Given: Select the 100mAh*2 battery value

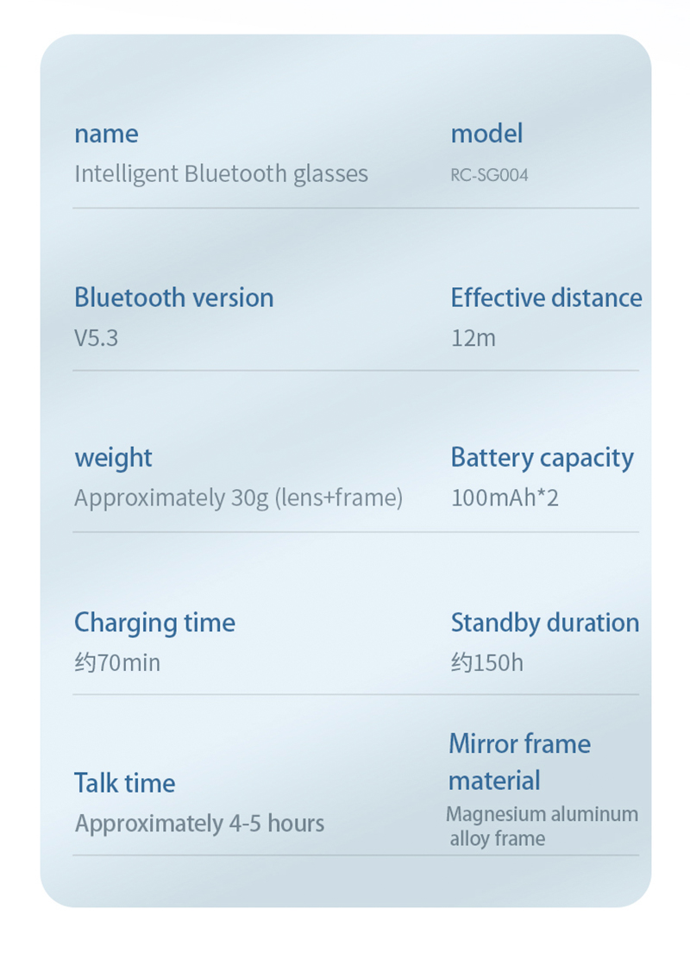Looking at the screenshot, I should point(505,498).
